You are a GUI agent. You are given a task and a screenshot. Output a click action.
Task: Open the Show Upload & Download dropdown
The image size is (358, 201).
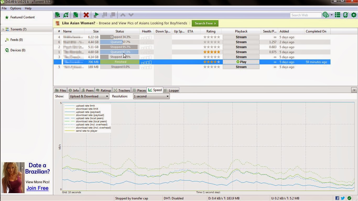point(89,96)
